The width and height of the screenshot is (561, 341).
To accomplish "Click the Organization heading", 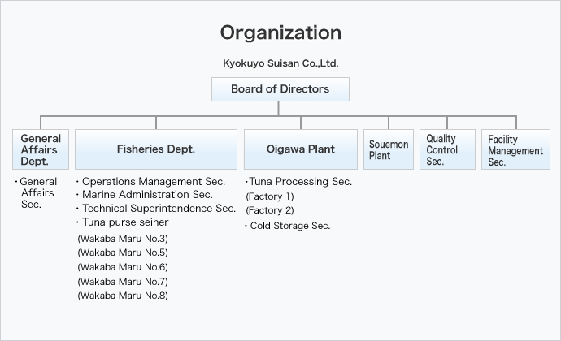I will click(280, 33).
